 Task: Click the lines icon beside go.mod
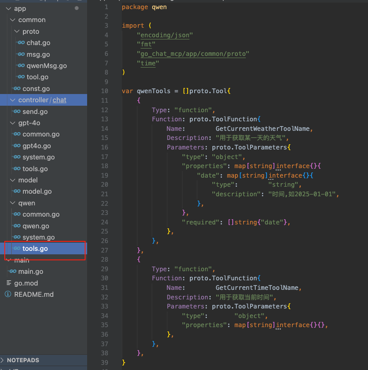pos(8,283)
